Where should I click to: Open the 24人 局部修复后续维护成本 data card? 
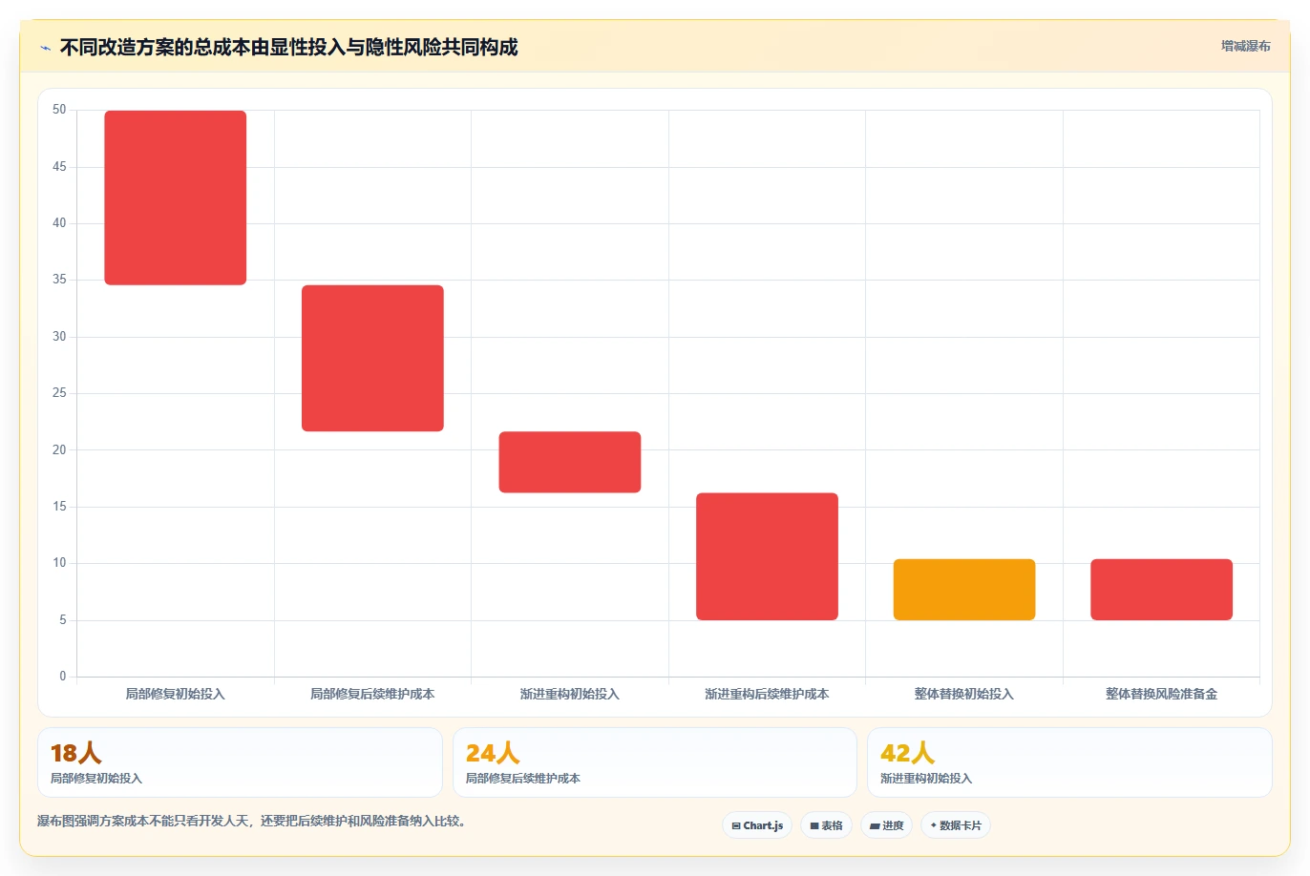click(655, 762)
